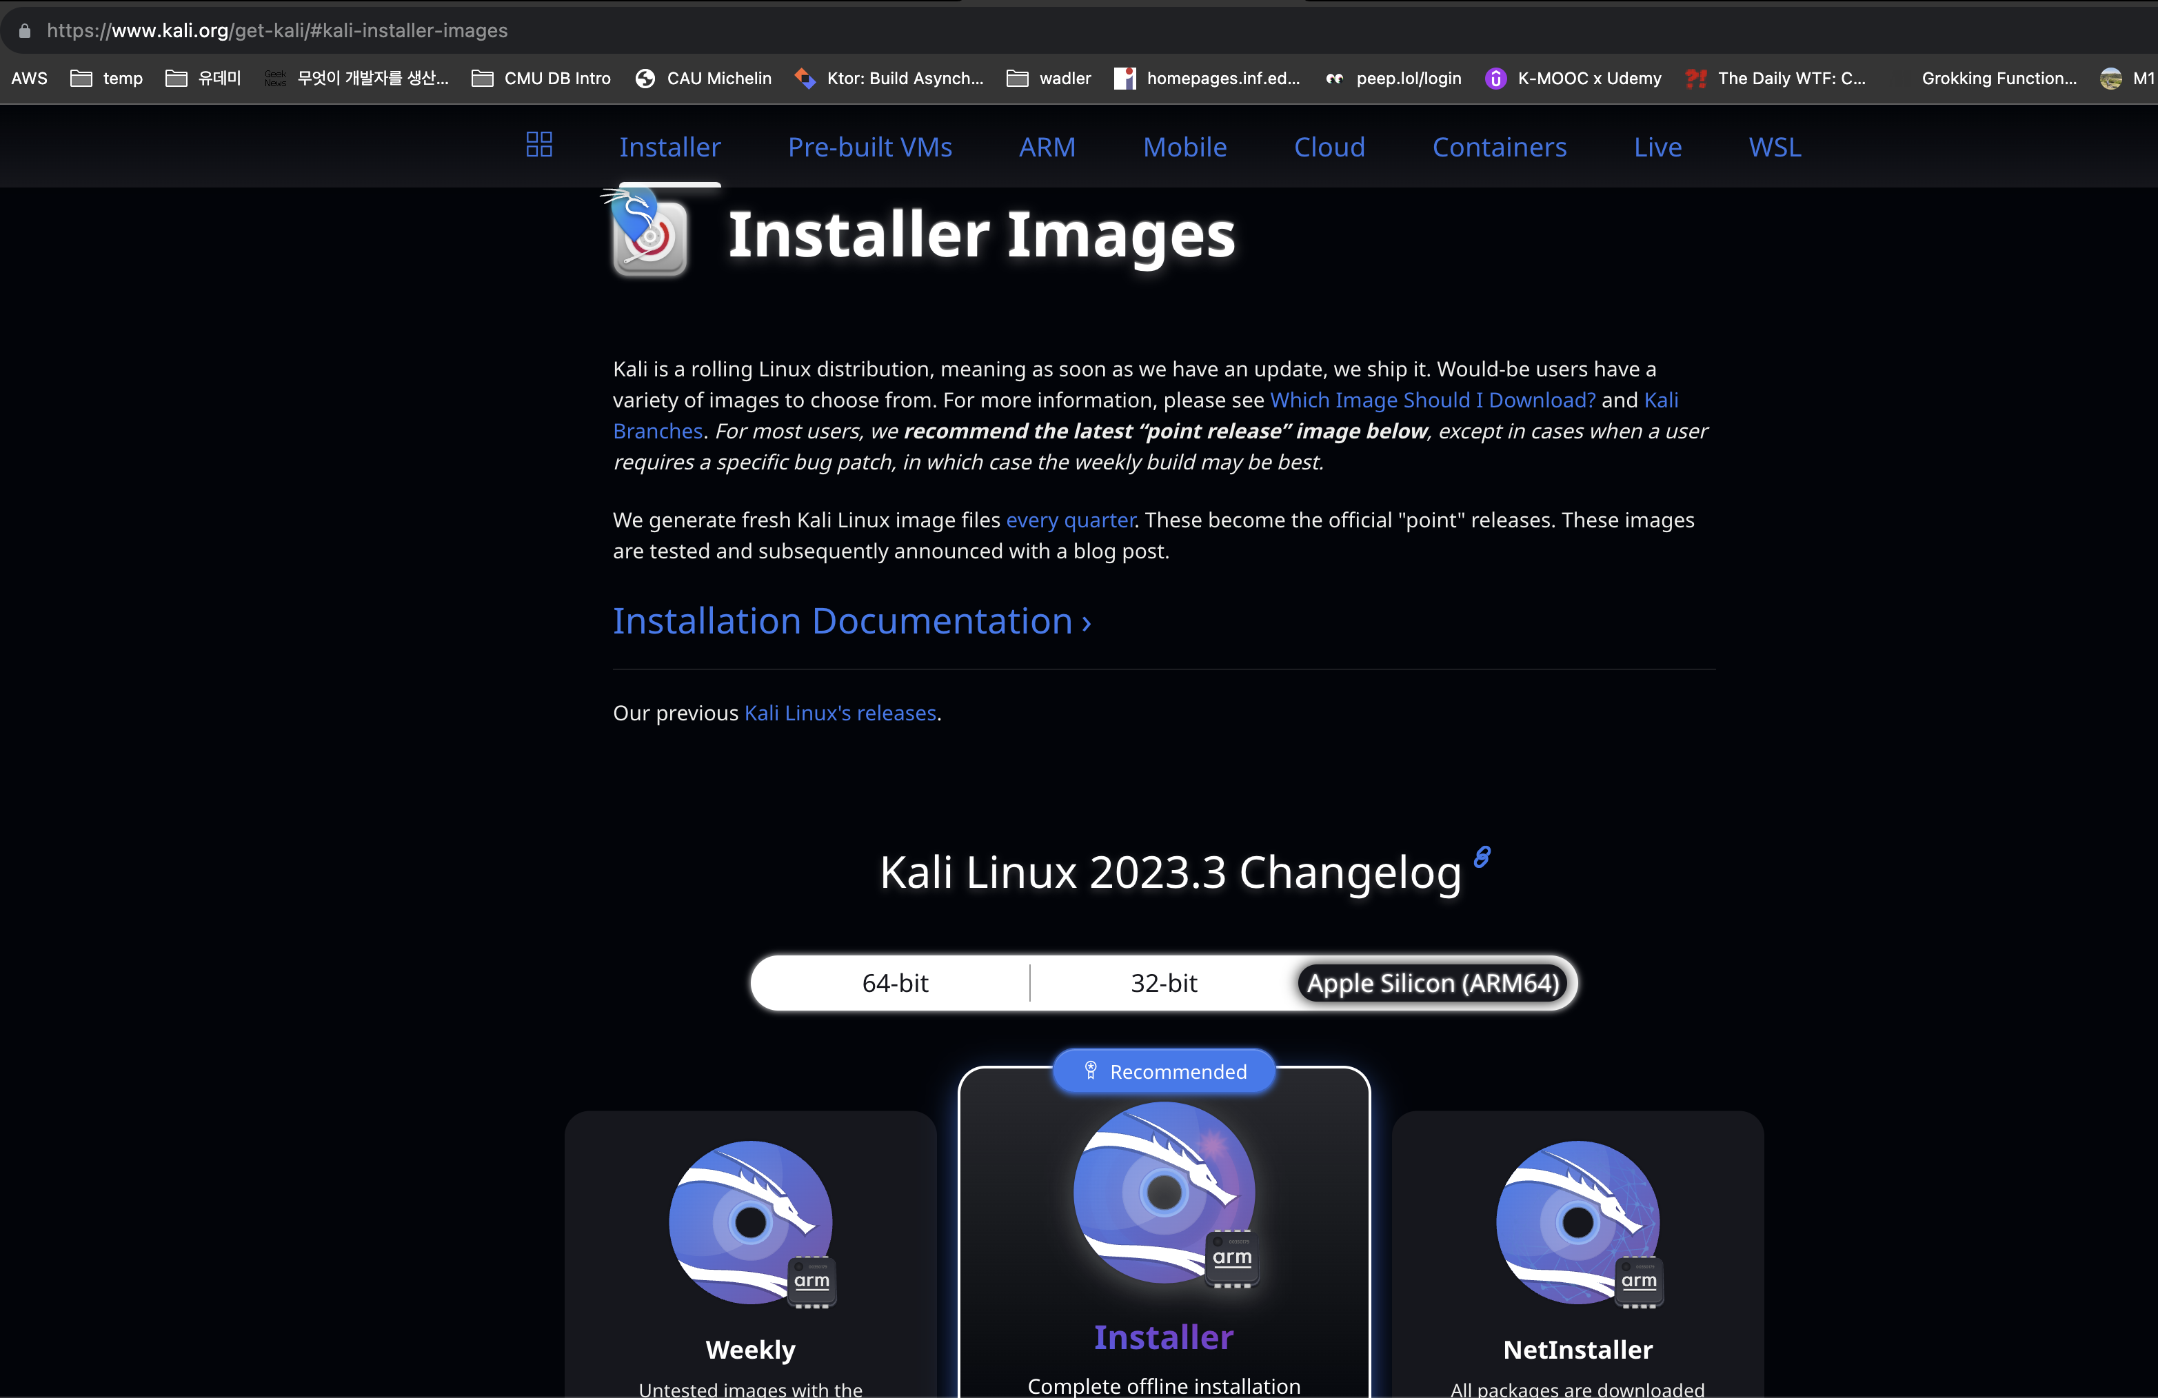Select the 64-bit architecture option
Screen dimensions: 2158x1398
coord(895,983)
